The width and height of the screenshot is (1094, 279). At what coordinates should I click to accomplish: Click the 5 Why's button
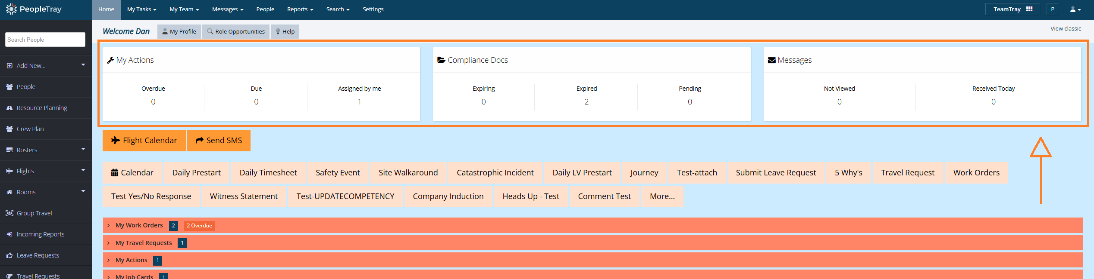point(848,173)
